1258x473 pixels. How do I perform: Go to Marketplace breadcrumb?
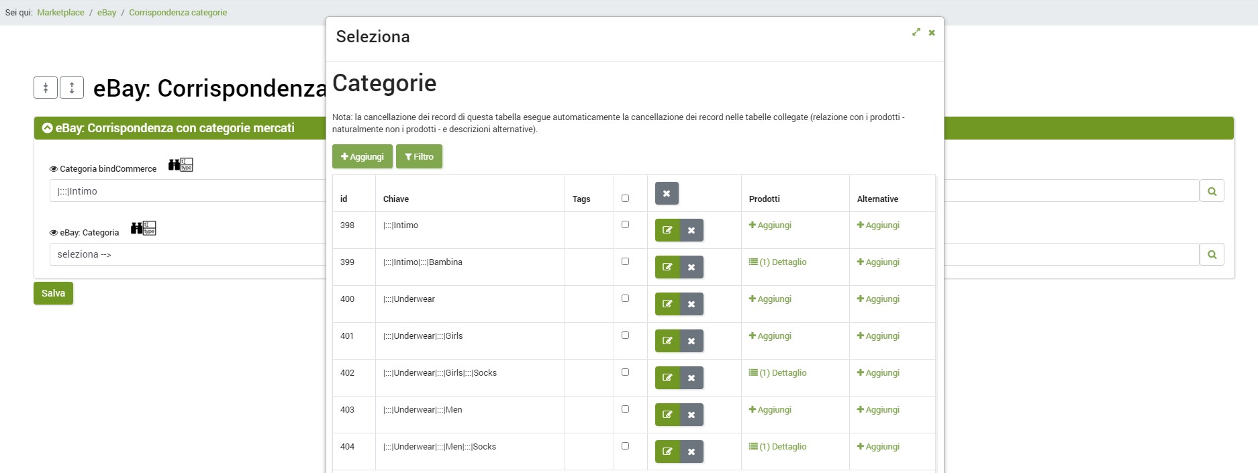pos(60,13)
